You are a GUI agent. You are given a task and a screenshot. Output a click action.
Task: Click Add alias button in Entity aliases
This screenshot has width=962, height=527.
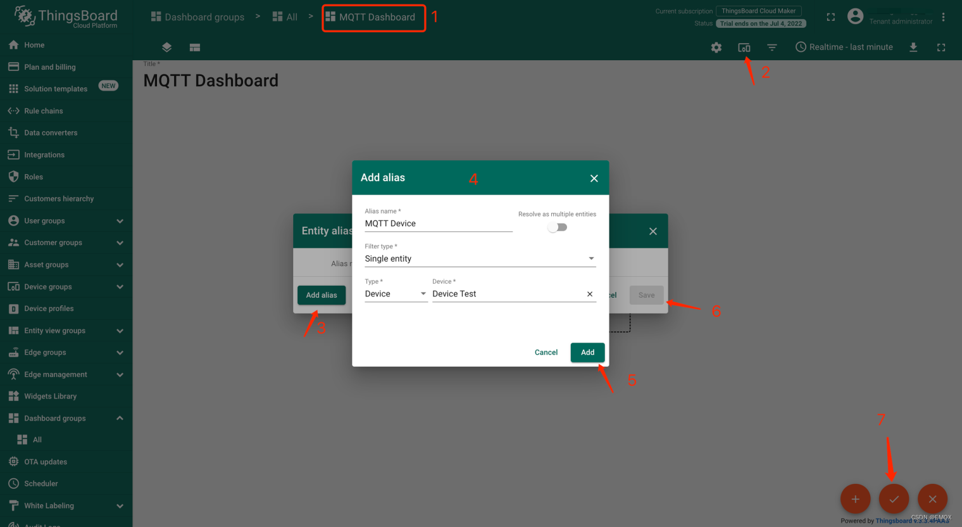click(x=322, y=295)
